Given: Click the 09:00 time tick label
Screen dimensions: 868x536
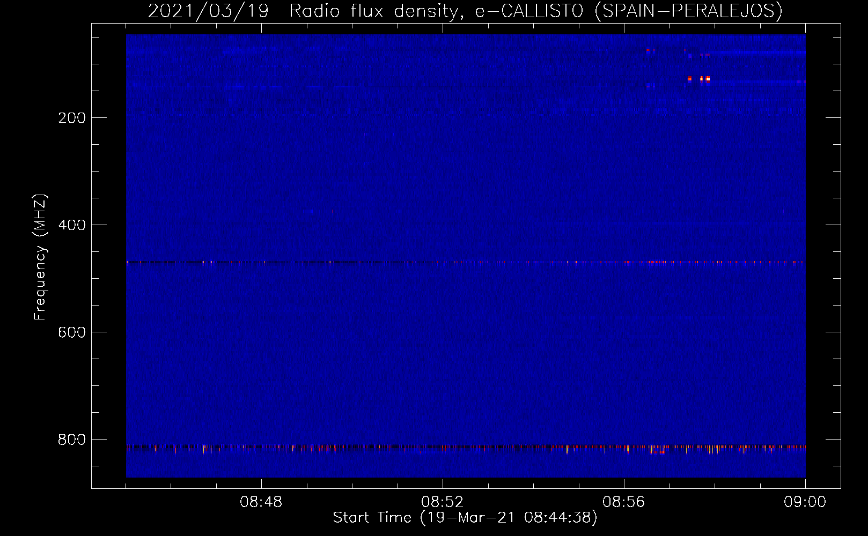Looking at the screenshot, I should (x=805, y=502).
